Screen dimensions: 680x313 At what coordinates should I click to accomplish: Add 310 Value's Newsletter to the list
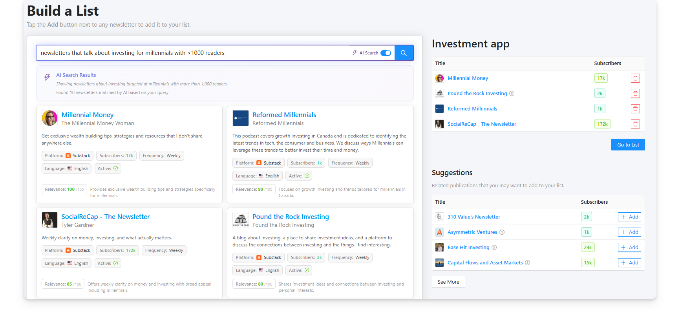[x=629, y=217]
